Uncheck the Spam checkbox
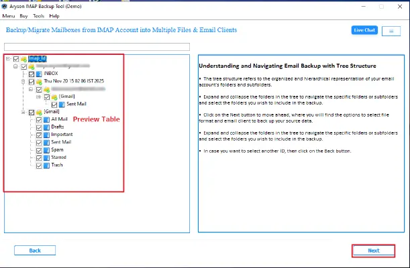This screenshot has height=268, width=410. [x=39, y=151]
